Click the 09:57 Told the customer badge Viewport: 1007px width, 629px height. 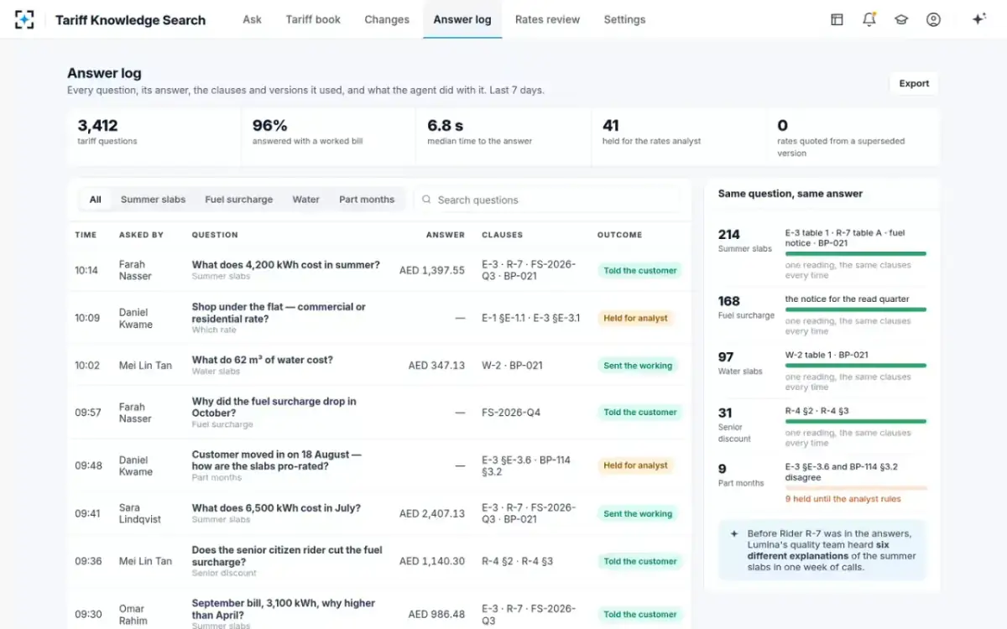pyautogui.click(x=639, y=413)
